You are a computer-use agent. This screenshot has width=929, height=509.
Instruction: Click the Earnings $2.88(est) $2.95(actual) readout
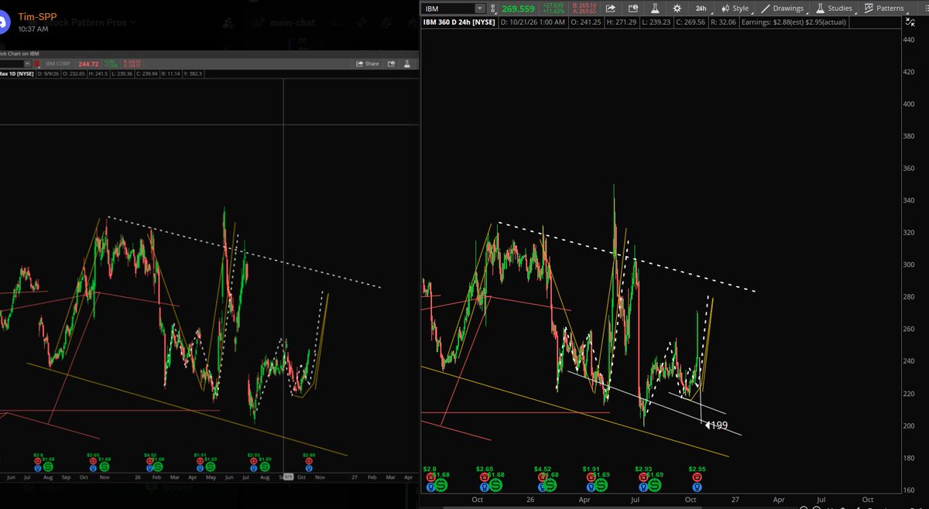795,22
